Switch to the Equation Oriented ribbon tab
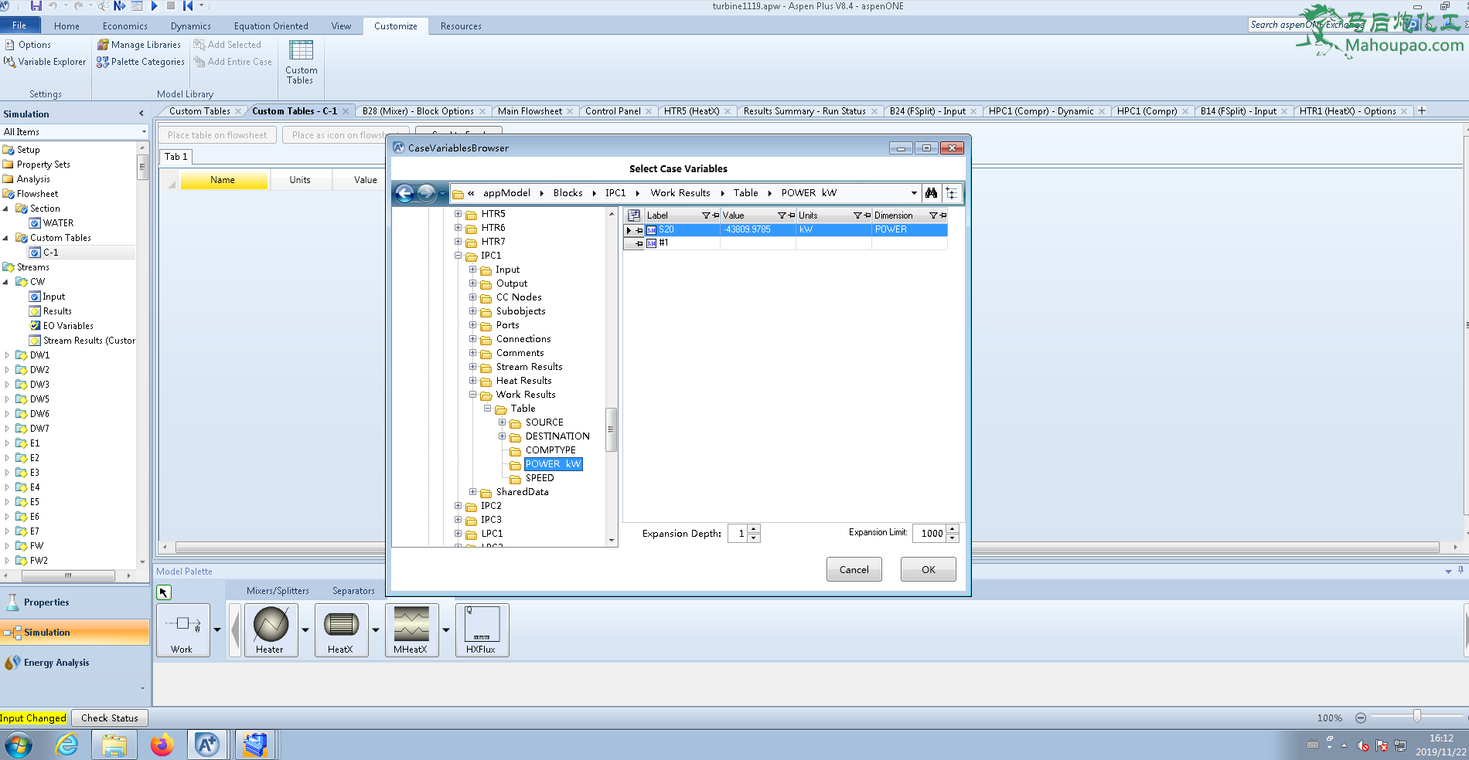1469x760 pixels. [x=271, y=26]
